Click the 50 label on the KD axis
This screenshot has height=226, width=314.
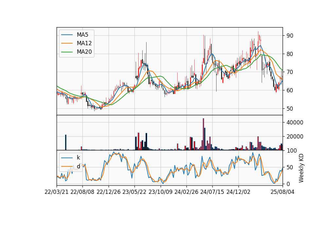coord(290,167)
